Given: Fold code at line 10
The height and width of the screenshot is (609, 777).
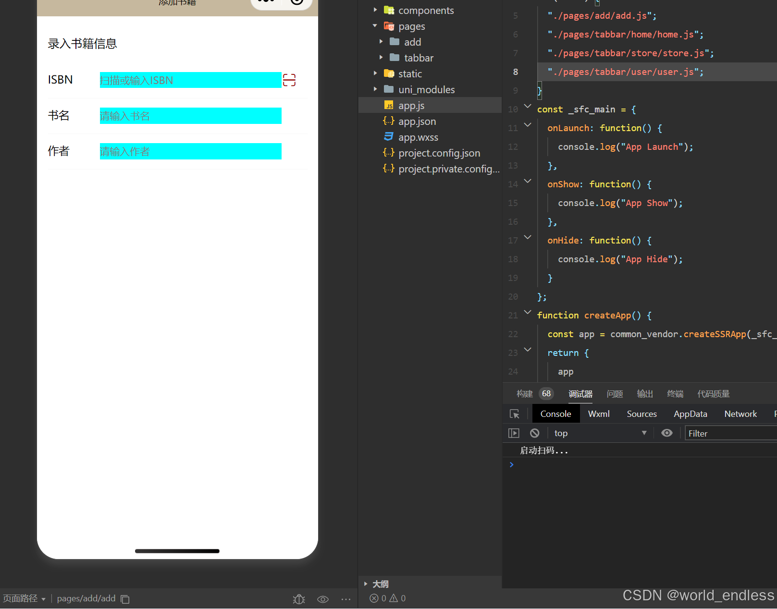Looking at the screenshot, I should 528,106.
